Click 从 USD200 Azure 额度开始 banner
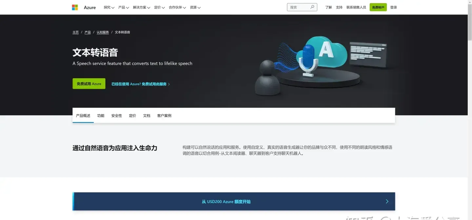Screen dimensions: 472x220 [234, 201]
